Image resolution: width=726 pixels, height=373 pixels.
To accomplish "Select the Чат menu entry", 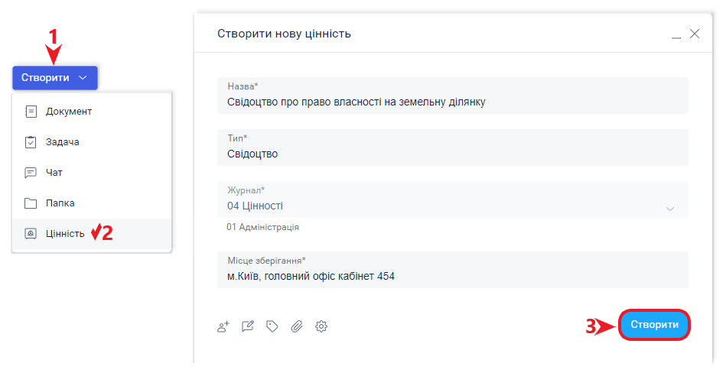I will (x=54, y=173).
